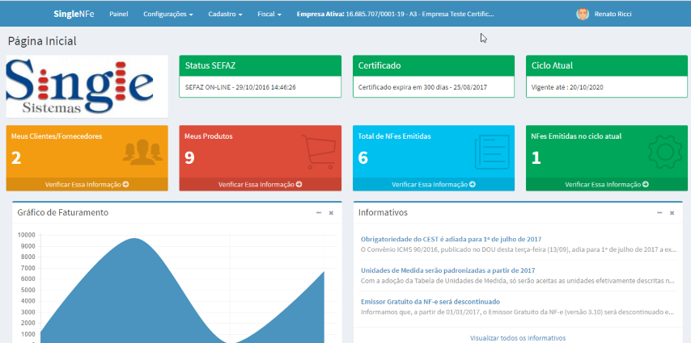This screenshot has height=343, width=691.
Task: Click the Singie Sistemas logo image
Action: [87, 87]
